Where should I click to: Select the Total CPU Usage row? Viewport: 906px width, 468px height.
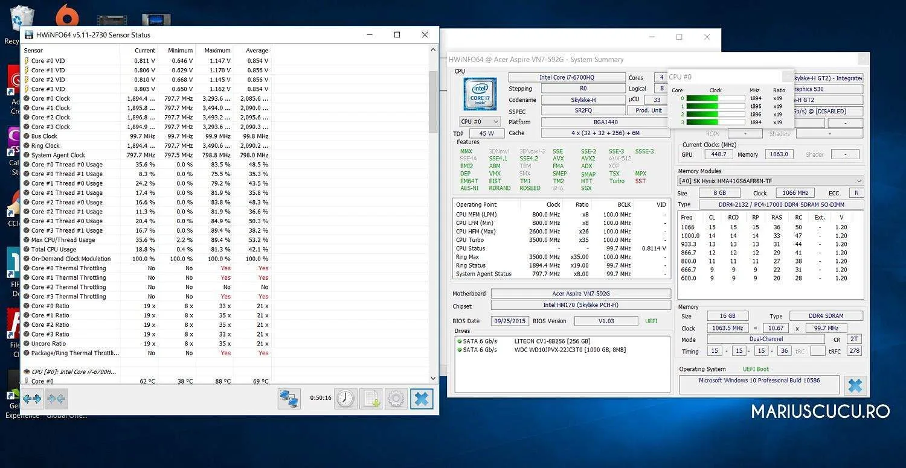pyautogui.click(x=146, y=250)
